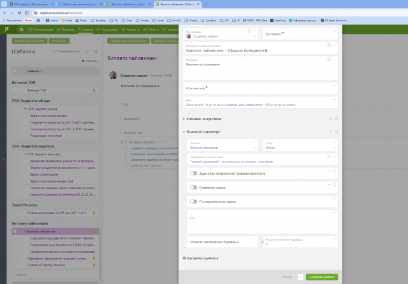
Task: Click lock icon beside Кількість неактивних підзавдань
Action: click(262, 242)
